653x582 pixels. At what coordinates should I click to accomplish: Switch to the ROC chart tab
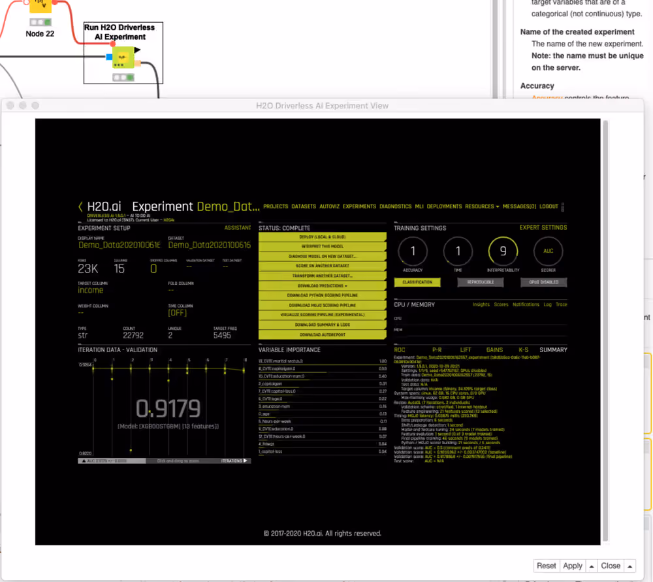(x=400, y=350)
